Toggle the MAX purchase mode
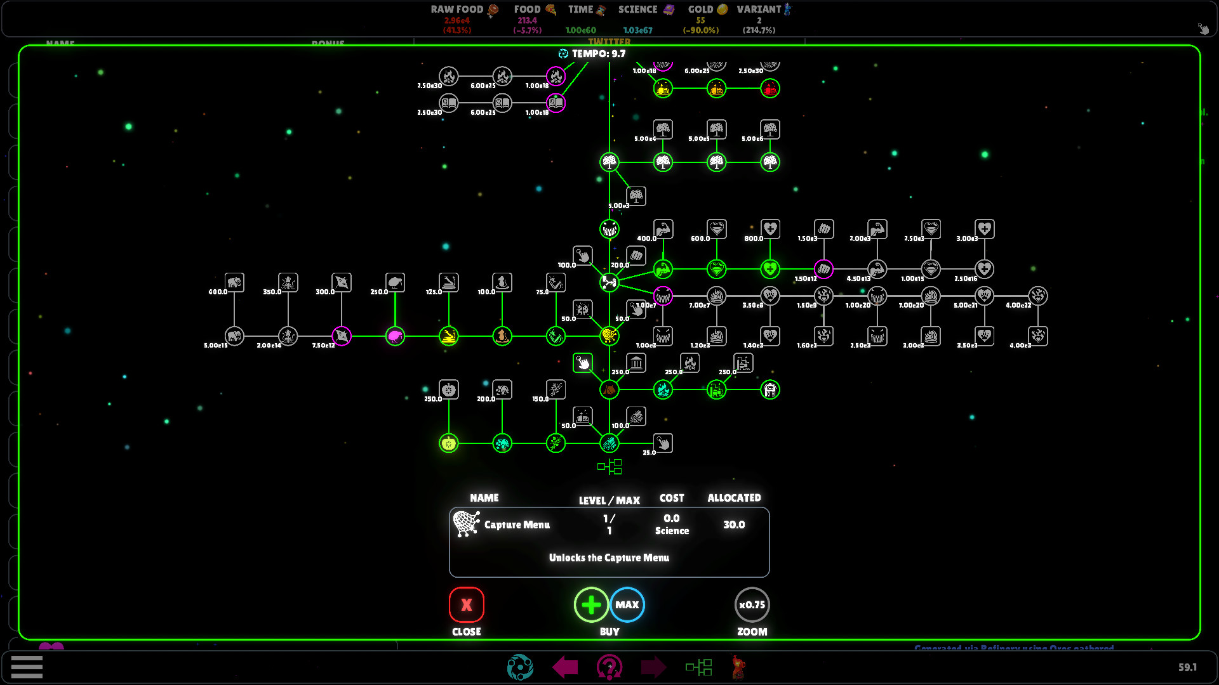The width and height of the screenshot is (1219, 685). pyautogui.click(x=627, y=604)
